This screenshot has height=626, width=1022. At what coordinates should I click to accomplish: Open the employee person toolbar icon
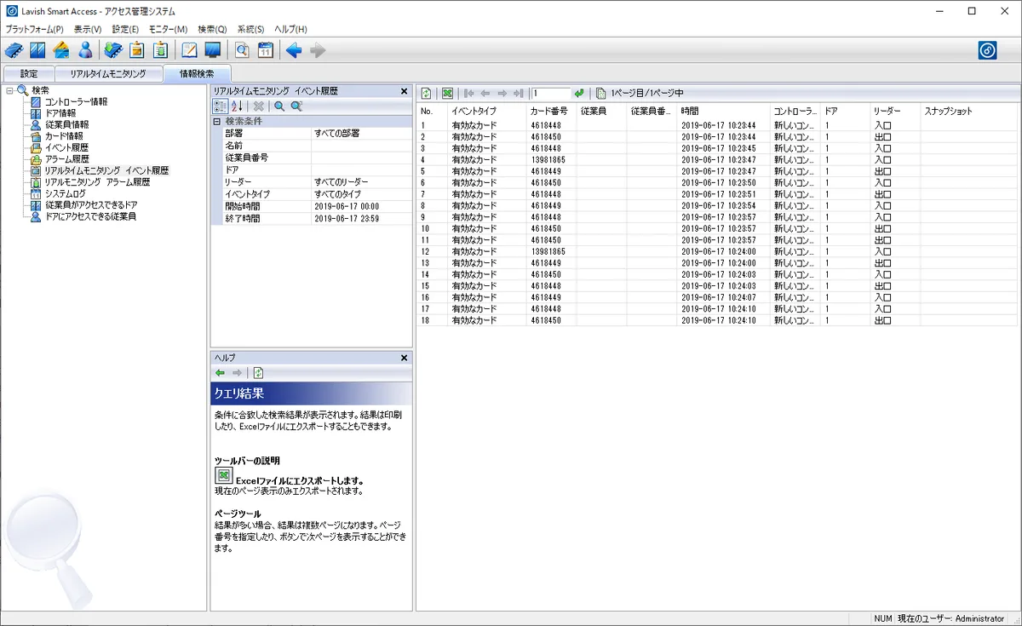pyautogui.click(x=85, y=50)
